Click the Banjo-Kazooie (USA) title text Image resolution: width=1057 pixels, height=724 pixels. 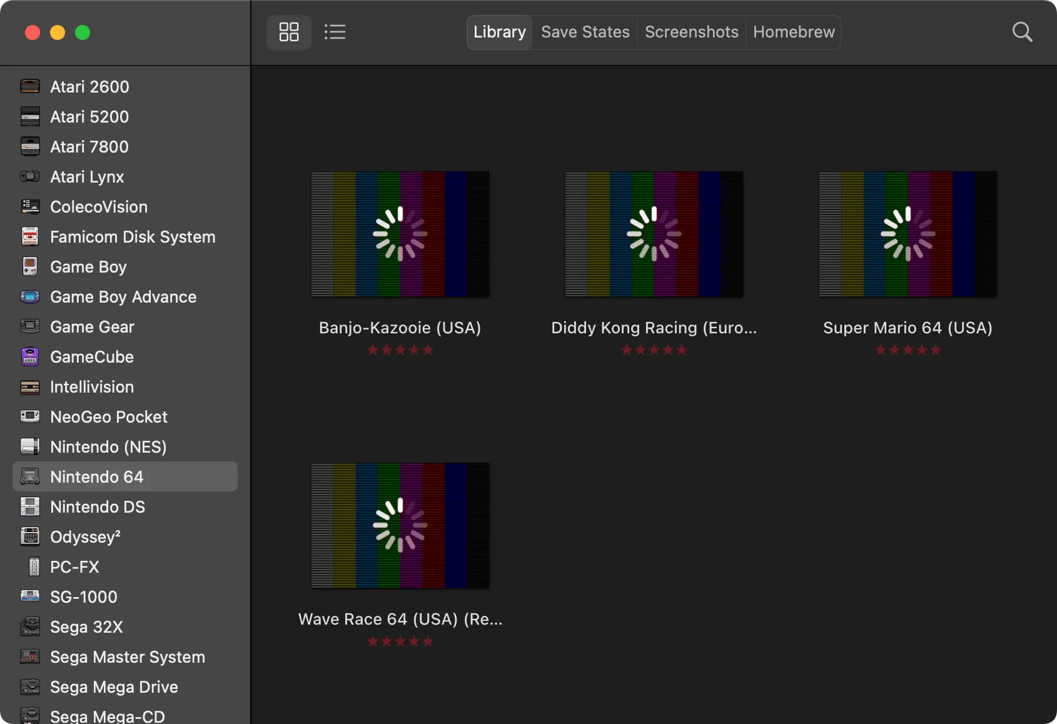[x=400, y=328]
